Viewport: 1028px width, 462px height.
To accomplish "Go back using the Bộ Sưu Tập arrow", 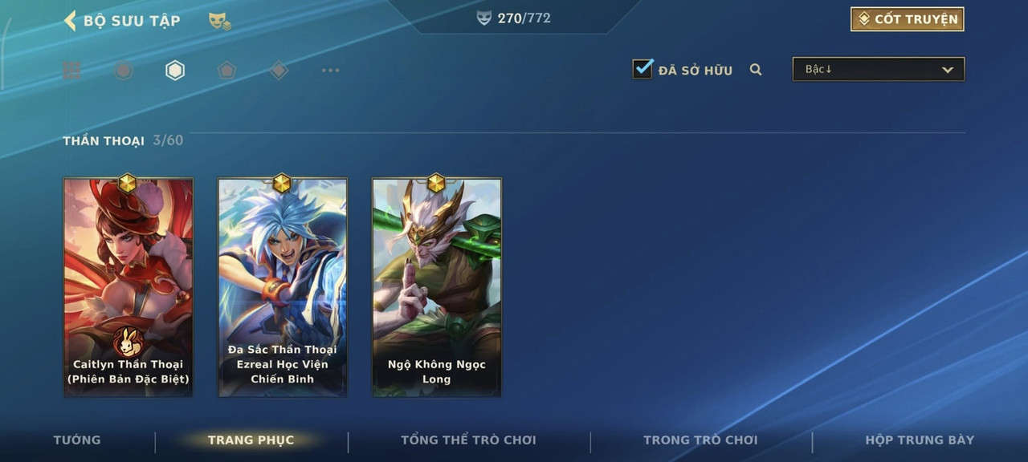I will coord(70,20).
